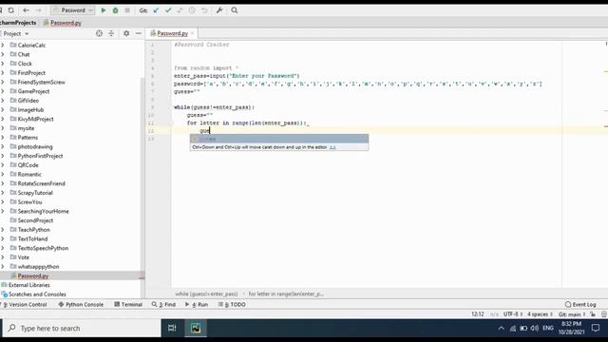Viewport: 608px width, 342px height.
Task: Expand the CalorieCalc folder
Action: tap(3, 45)
